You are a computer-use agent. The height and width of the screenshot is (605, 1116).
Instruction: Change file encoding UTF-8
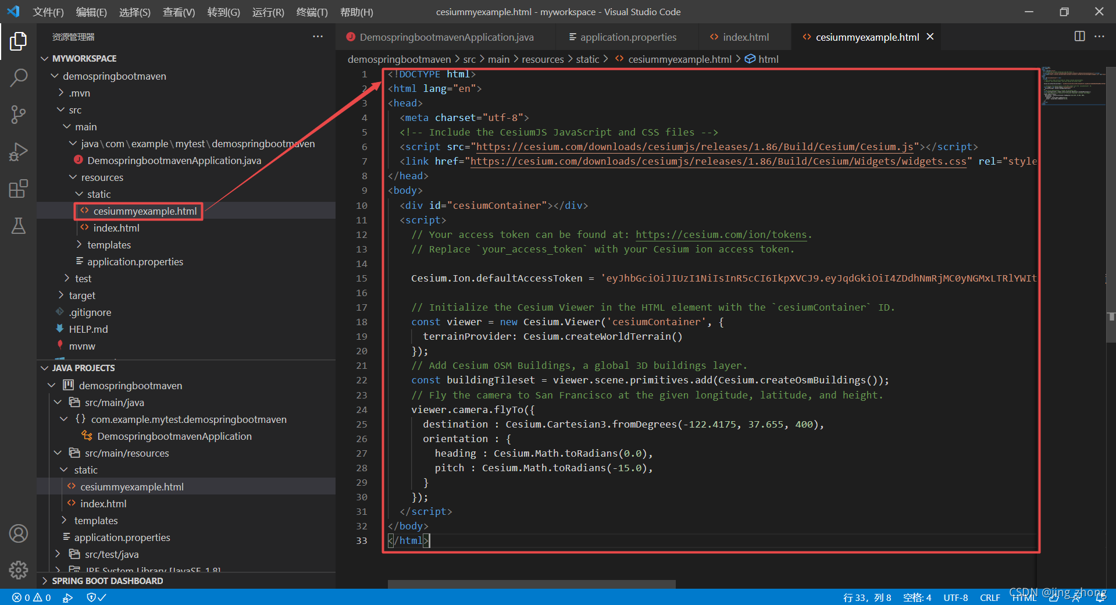(x=955, y=597)
